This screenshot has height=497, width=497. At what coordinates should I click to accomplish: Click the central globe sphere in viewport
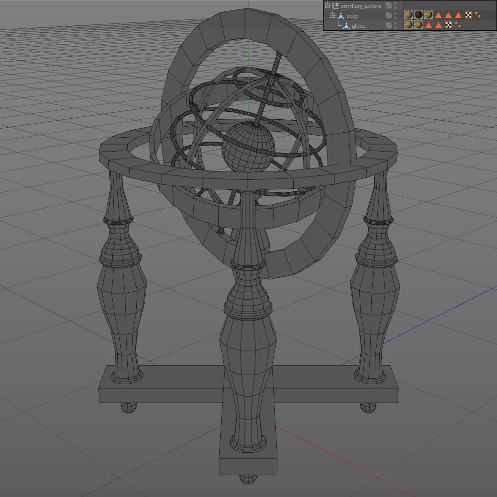[248, 147]
